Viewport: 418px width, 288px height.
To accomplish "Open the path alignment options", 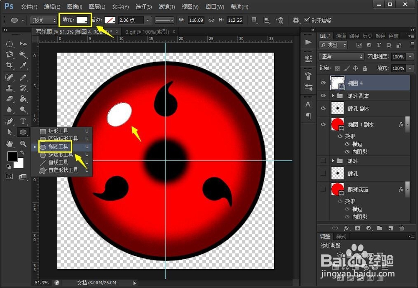I will [x=266, y=20].
